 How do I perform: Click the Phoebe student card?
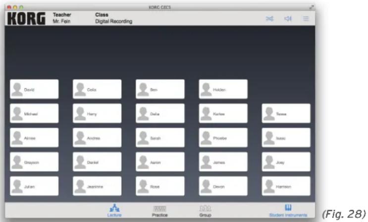click(x=223, y=137)
